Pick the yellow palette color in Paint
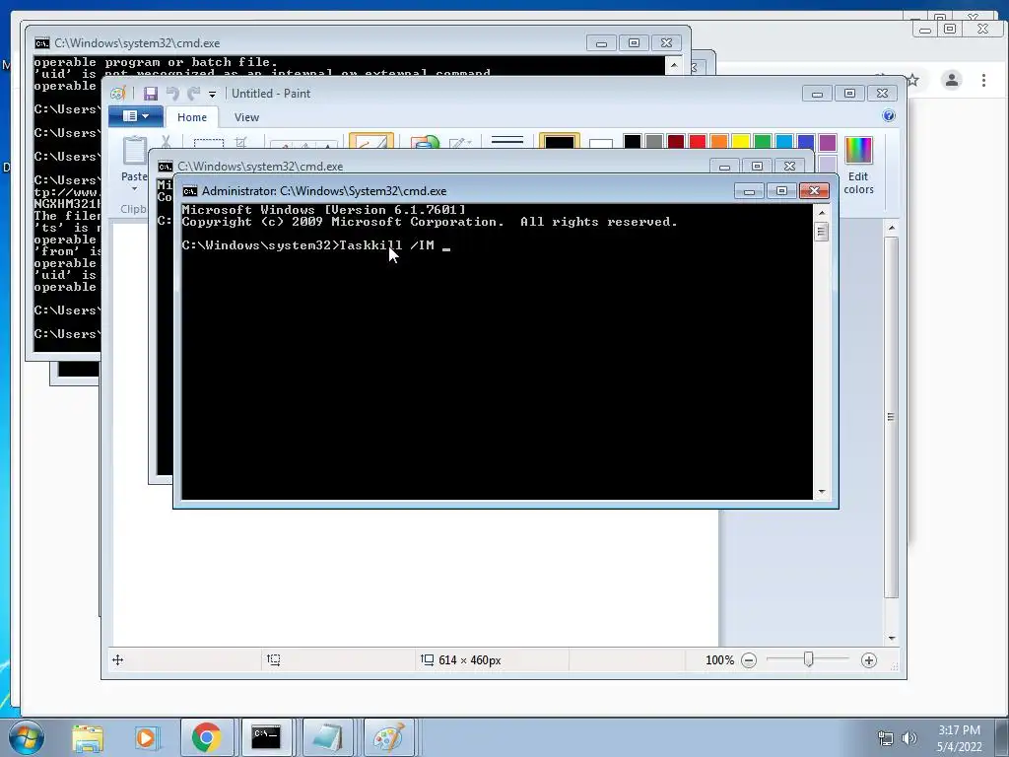Image resolution: width=1009 pixels, height=757 pixels. 741,142
